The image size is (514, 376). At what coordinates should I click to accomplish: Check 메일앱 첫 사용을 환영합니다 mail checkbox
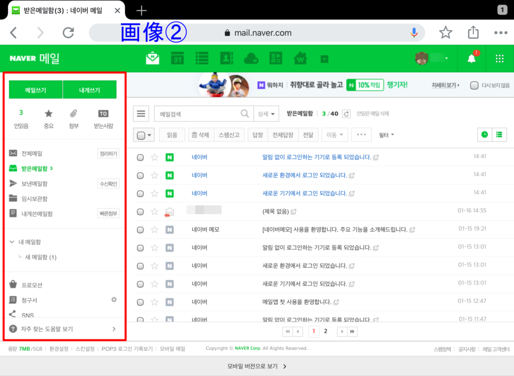[x=141, y=302]
